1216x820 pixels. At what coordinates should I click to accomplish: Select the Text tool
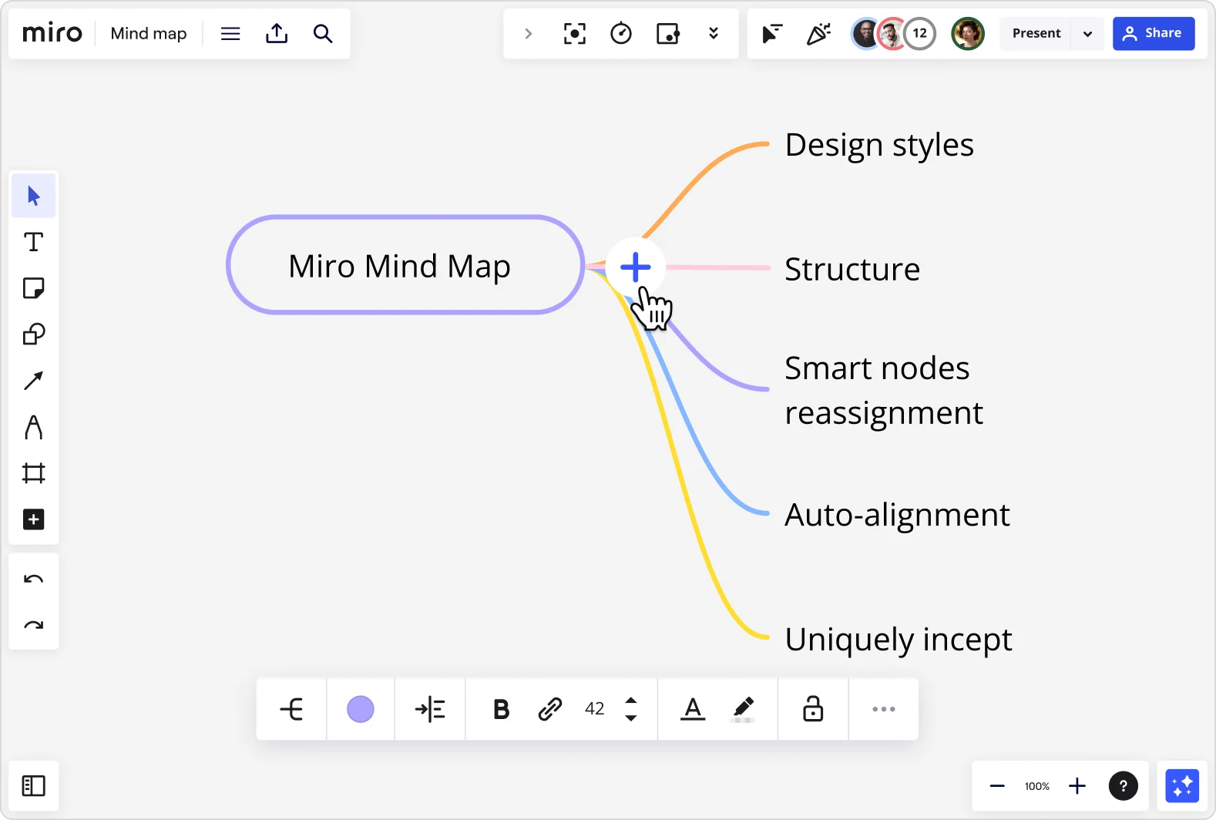pos(34,242)
